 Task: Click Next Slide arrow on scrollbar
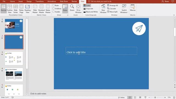(x=175, y=87)
